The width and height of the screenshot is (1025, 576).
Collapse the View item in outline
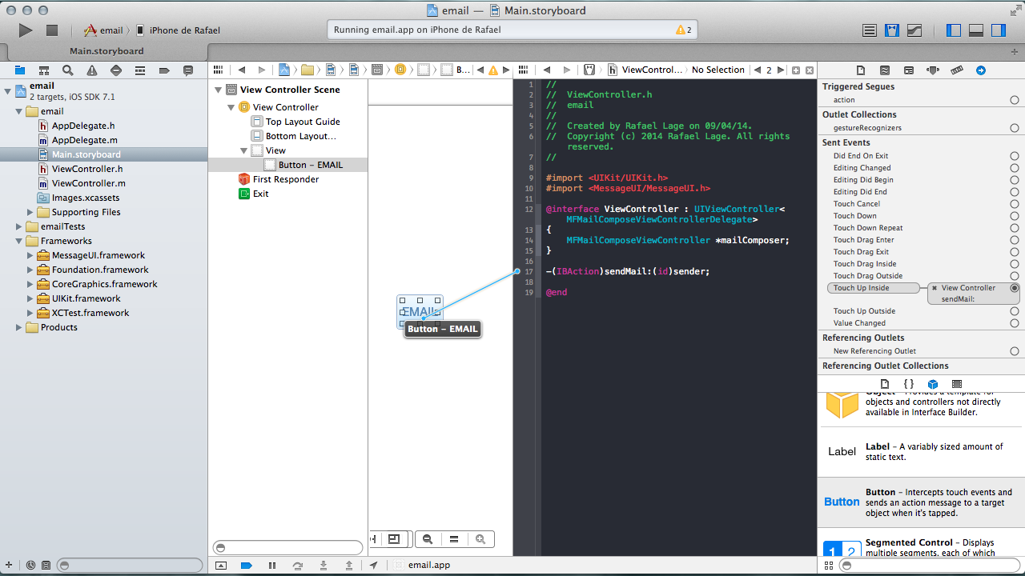(244, 150)
